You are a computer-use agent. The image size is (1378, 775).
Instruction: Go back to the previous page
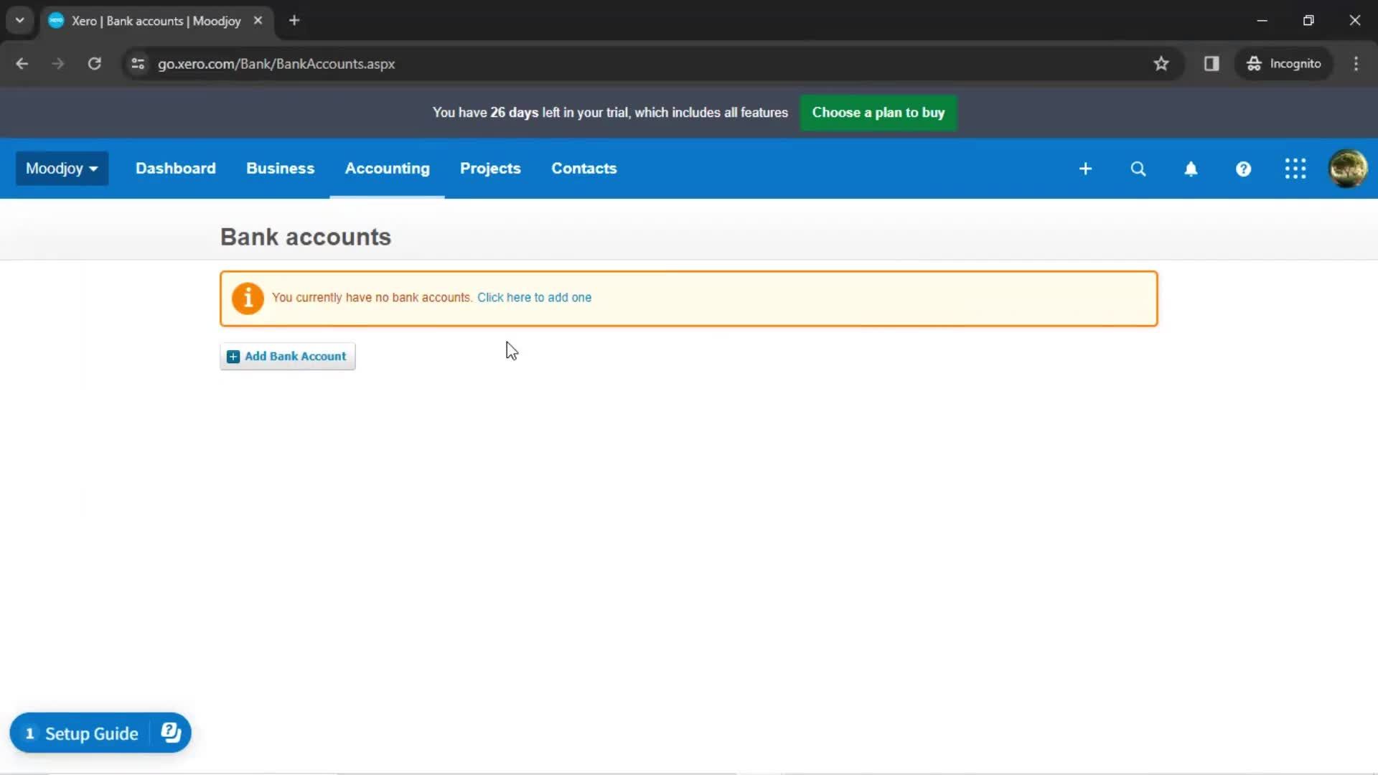pos(22,64)
